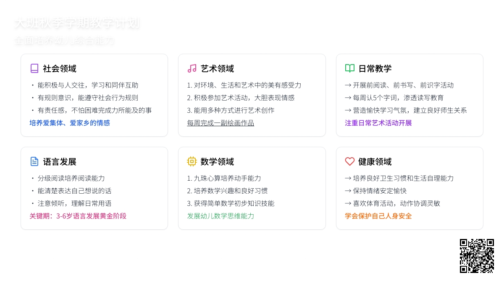Click the book icon beside 社会领域
504x283 pixels.
pos(34,68)
